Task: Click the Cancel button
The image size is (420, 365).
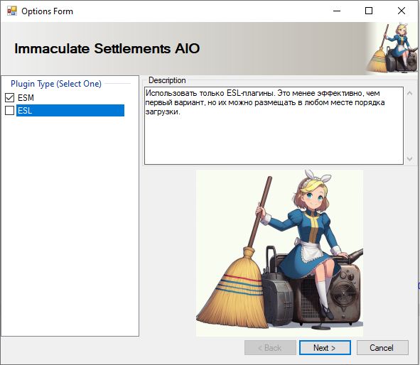Action: click(382, 348)
